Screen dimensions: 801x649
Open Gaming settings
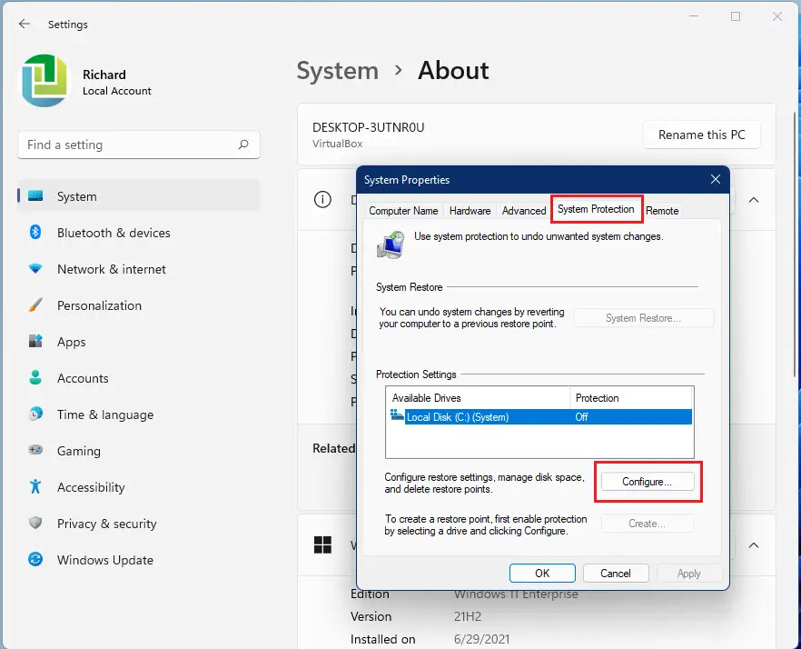(138, 451)
